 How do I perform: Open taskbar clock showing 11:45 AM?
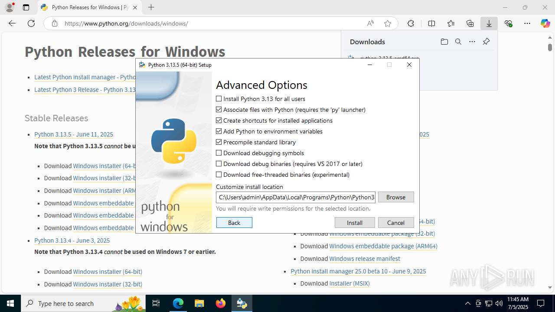point(518,303)
